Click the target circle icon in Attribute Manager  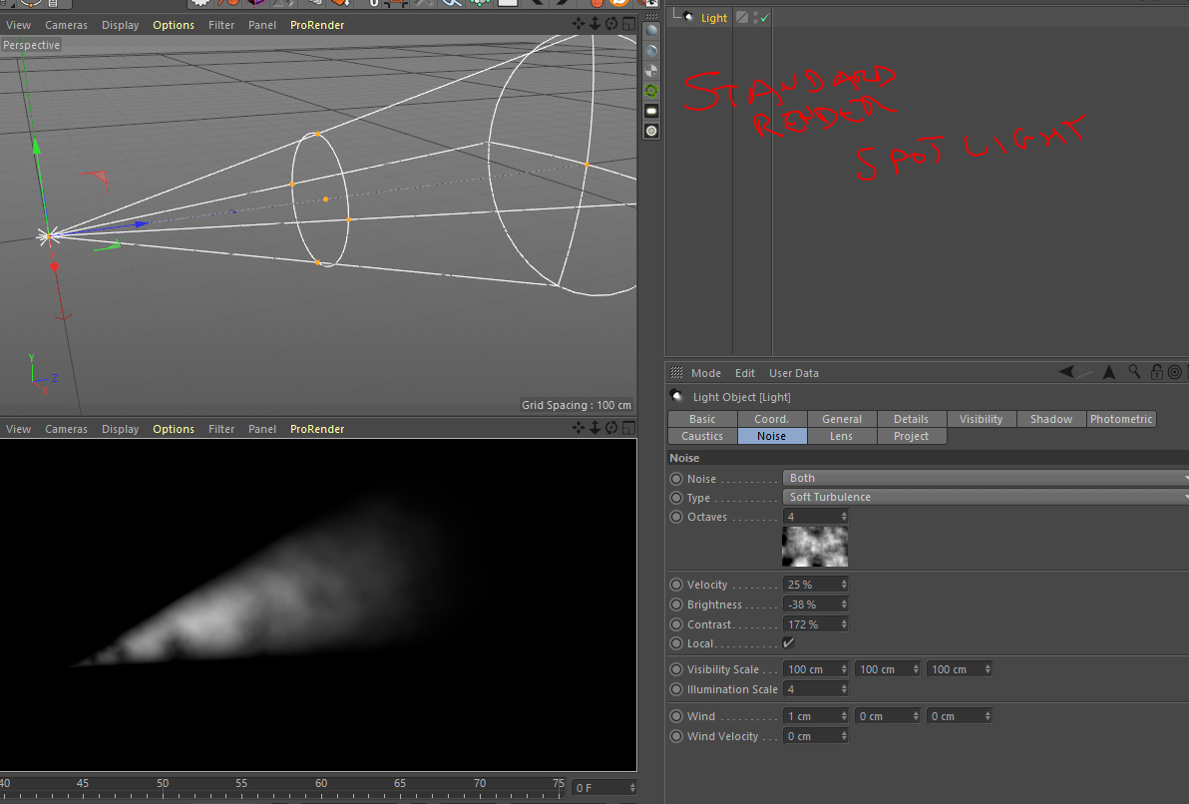[x=1175, y=372]
